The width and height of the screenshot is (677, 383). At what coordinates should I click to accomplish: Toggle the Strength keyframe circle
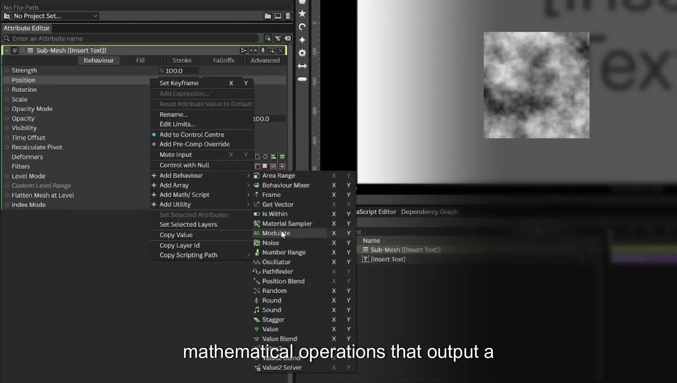pyautogui.click(x=7, y=70)
